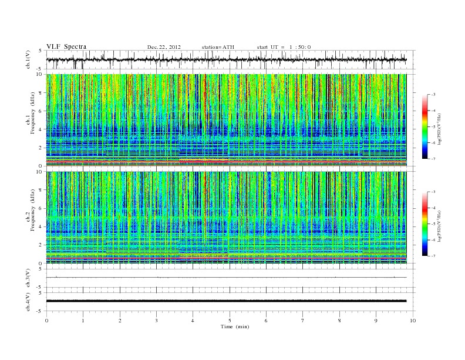465x360 pixels.
Task: Select the "ch.4(V)" axis label
Action: point(28,302)
